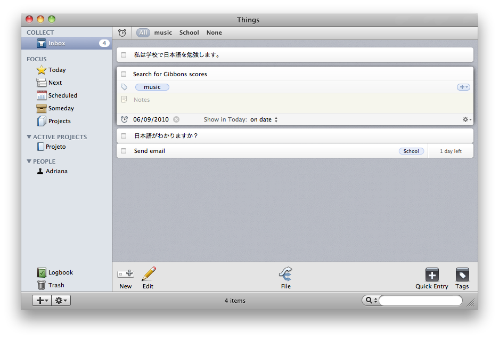The image size is (499, 339).
Task: Select Scheduled in the sidebar
Action: [63, 95]
